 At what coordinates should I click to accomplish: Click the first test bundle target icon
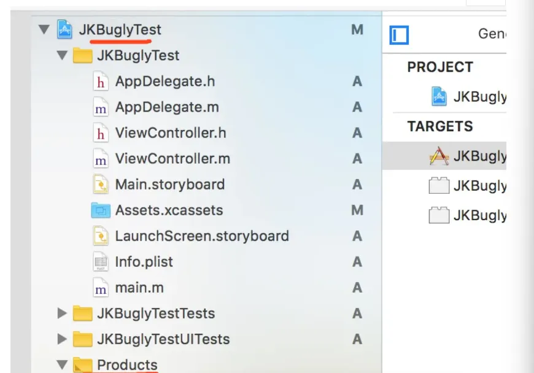click(x=439, y=185)
